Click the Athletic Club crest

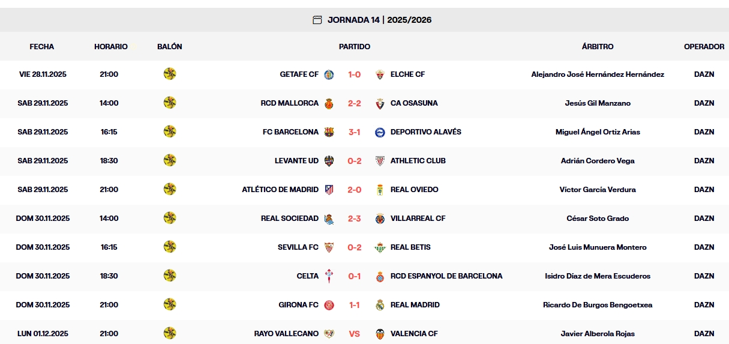(380, 161)
